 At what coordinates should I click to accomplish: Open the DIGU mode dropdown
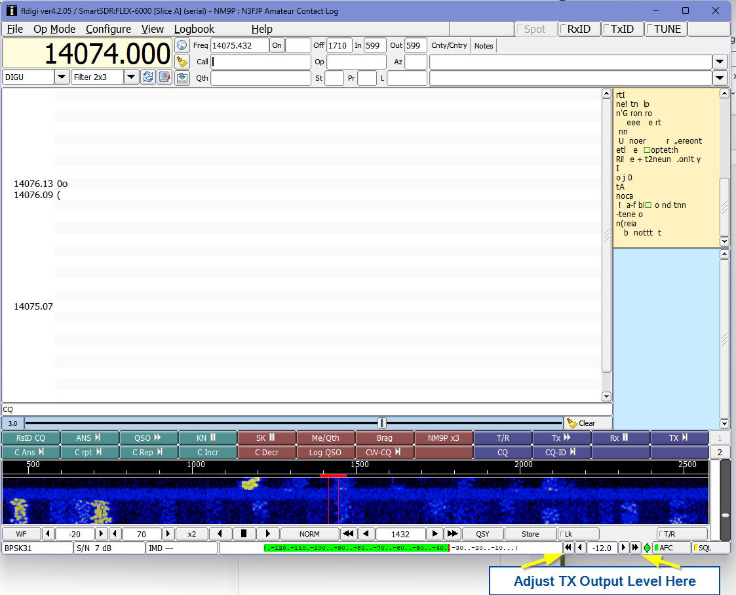click(x=61, y=77)
